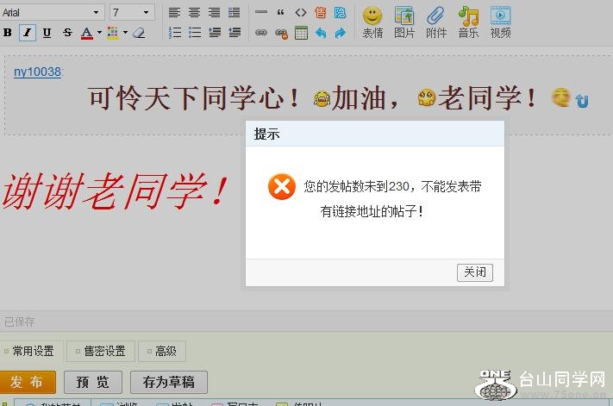Toggle italic formatting button
This screenshot has height=406, width=613.
click(x=27, y=33)
